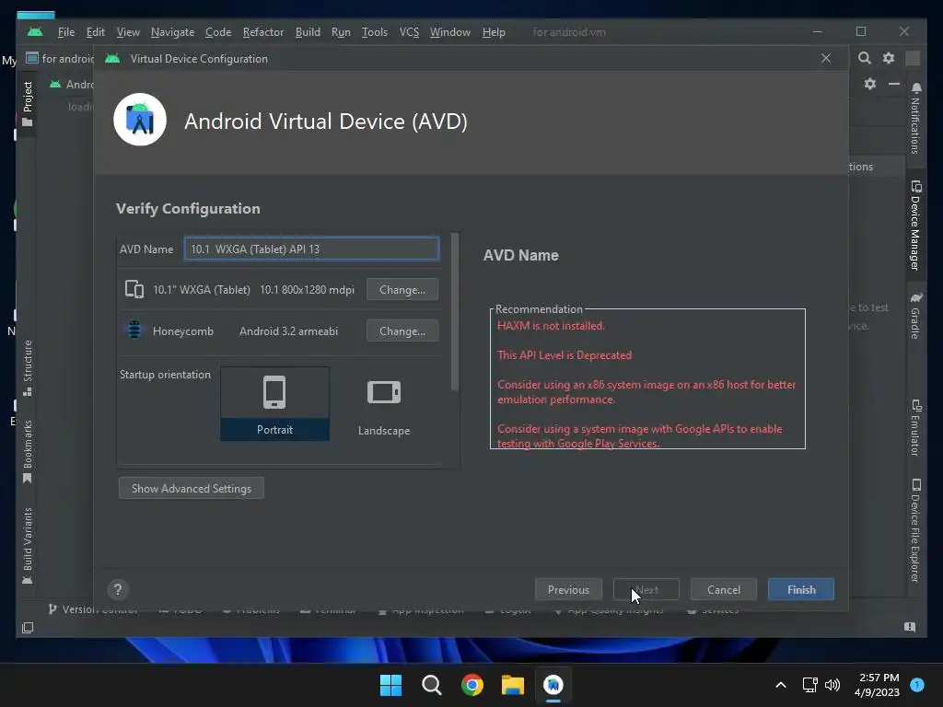
Task: Open the Notifications side panel
Action: [x=915, y=119]
